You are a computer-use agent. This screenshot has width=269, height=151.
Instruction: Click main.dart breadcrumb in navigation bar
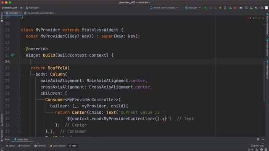[x=32, y=8]
